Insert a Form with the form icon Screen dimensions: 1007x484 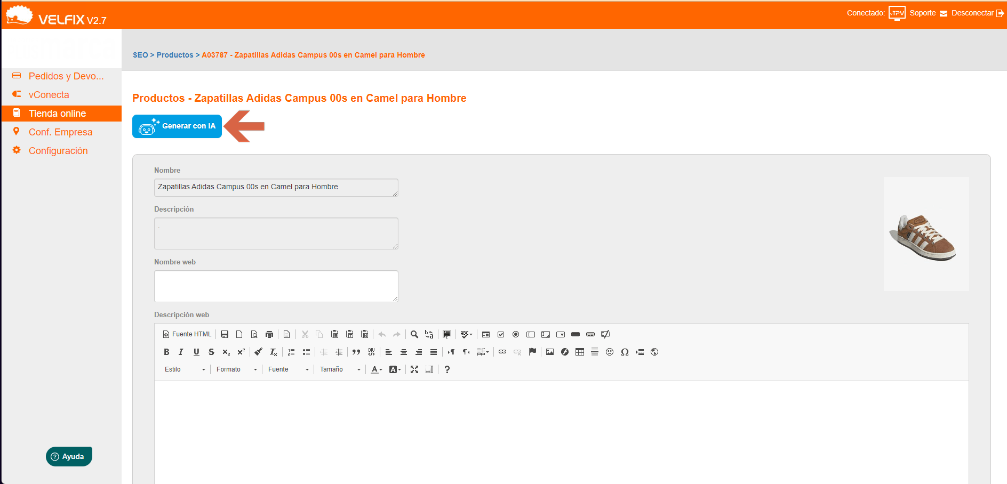coord(486,334)
